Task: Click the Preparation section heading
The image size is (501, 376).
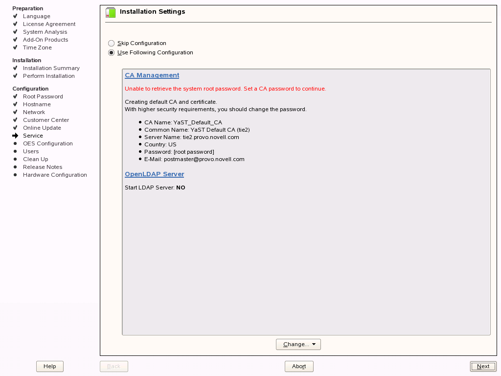Action: point(27,8)
